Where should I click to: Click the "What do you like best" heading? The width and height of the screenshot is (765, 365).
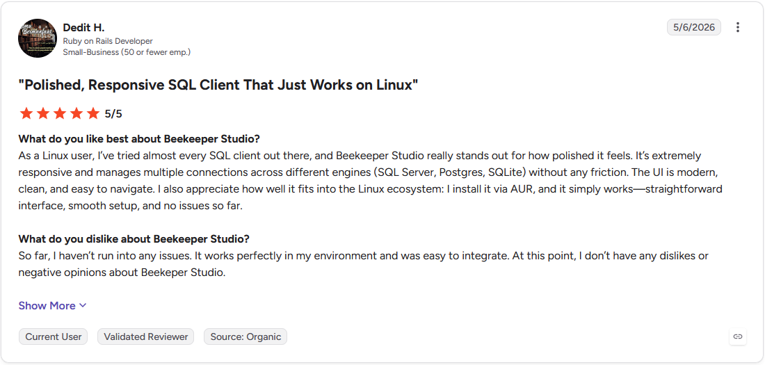139,138
